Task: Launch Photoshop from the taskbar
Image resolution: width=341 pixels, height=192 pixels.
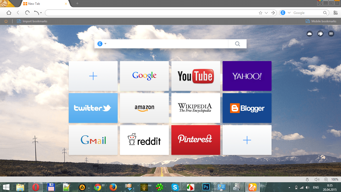Action: click(x=206, y=187)
